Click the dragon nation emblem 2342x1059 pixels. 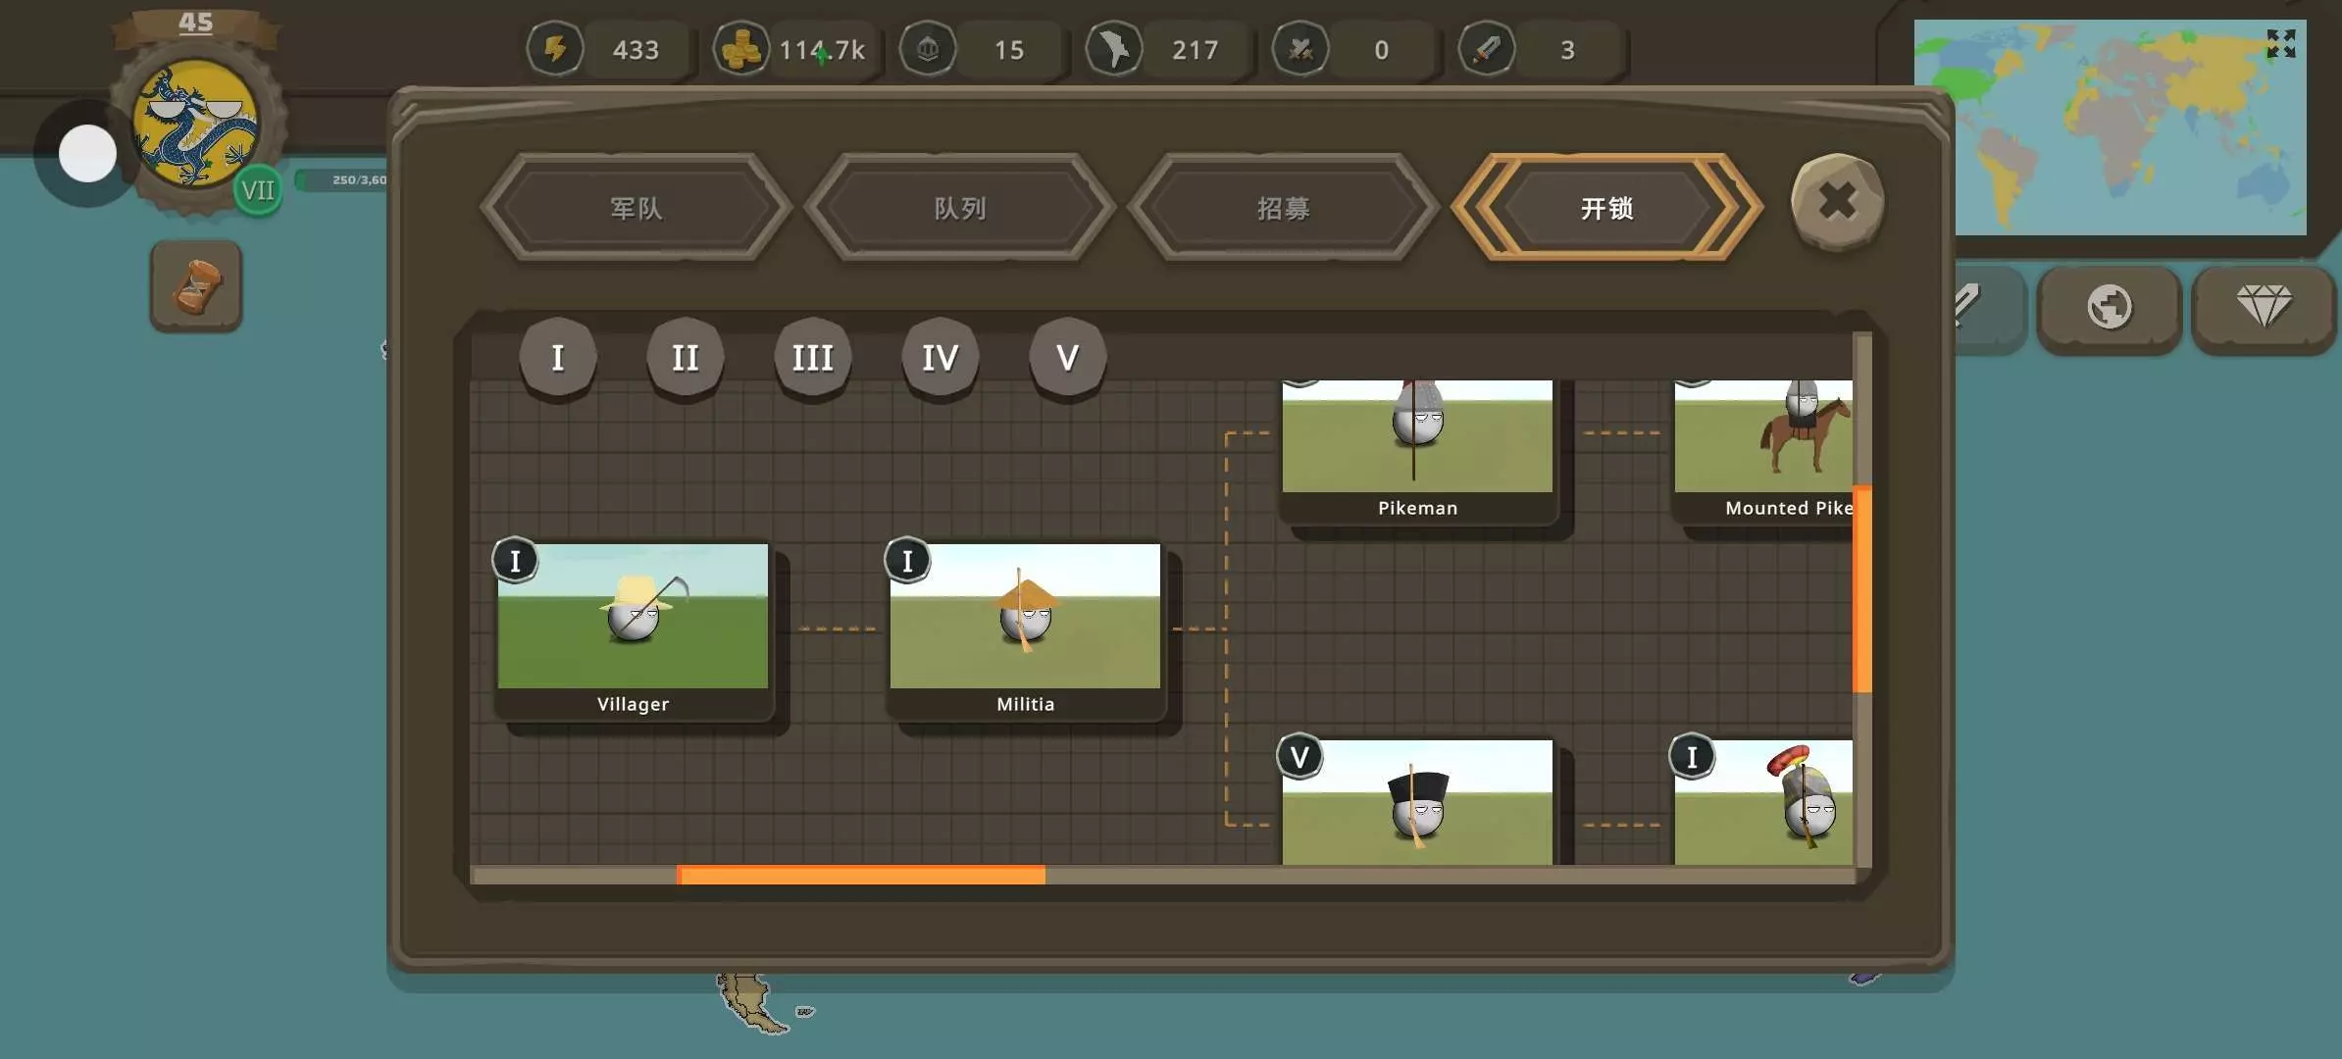tap(196, 126)
